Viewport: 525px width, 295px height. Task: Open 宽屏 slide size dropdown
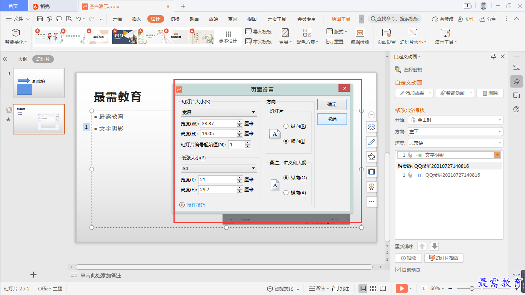point(219,112)
